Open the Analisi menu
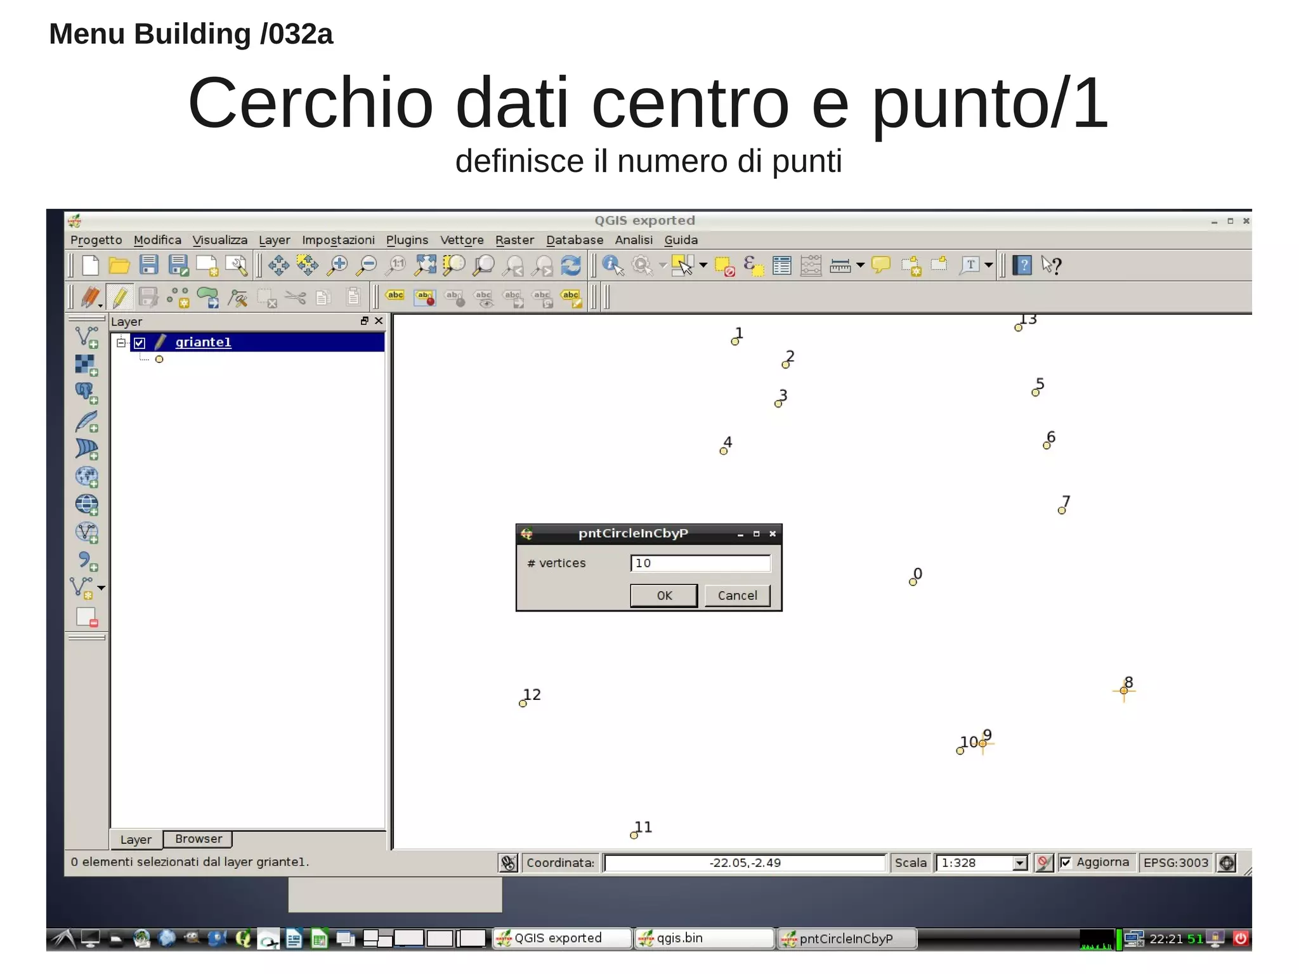The image size is (1299, 974). tap(633, 240)
